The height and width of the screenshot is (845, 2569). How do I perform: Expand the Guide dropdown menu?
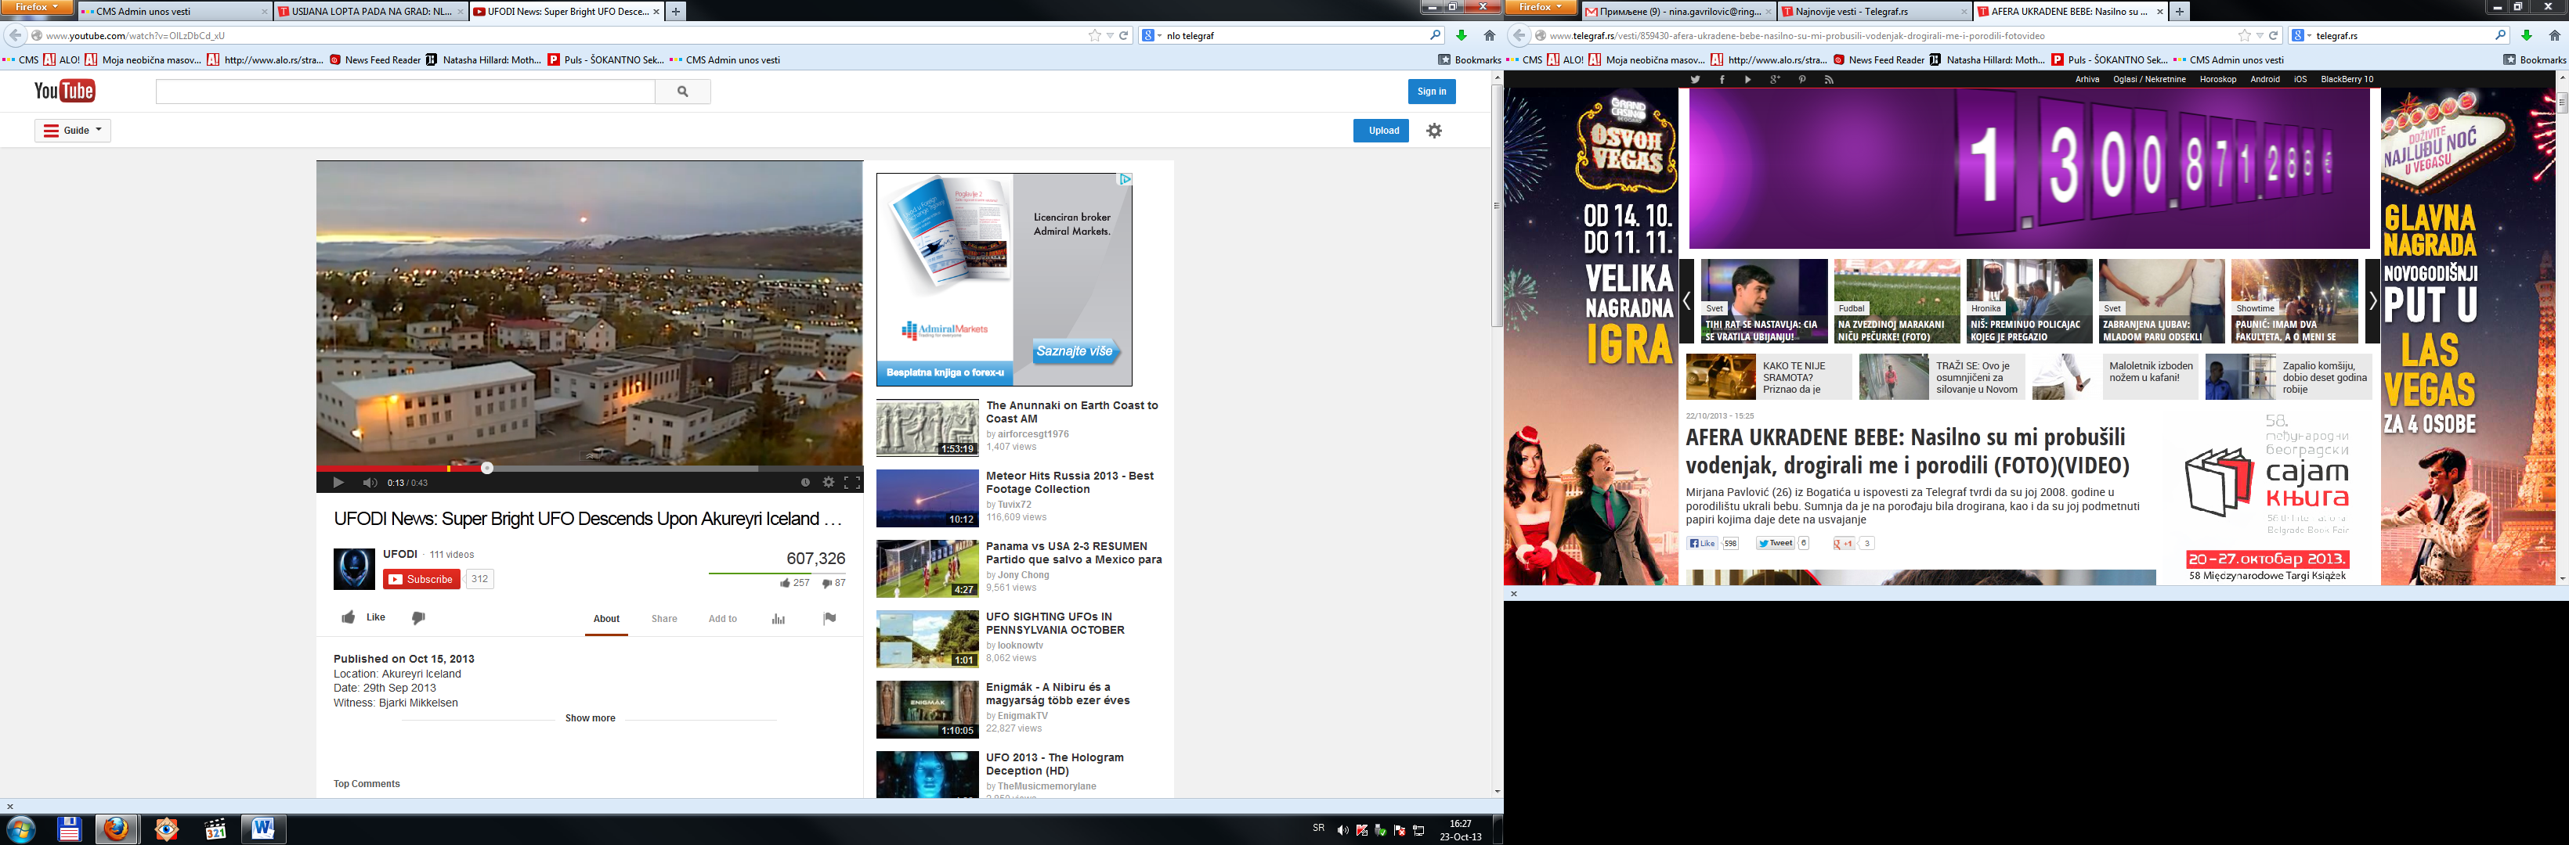[x=74, y=131]
